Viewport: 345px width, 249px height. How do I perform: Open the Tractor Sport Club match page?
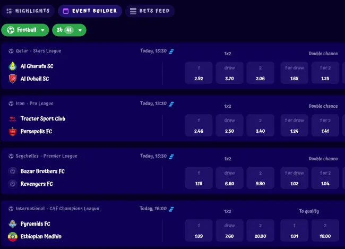[42, 118]
